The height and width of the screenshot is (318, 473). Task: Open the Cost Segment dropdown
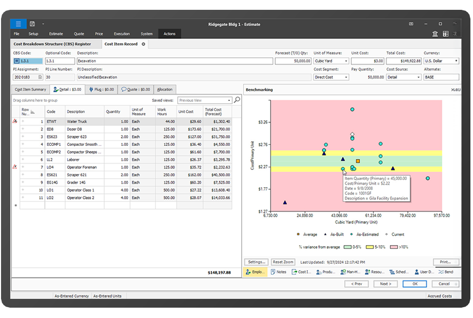coord(346,78)
